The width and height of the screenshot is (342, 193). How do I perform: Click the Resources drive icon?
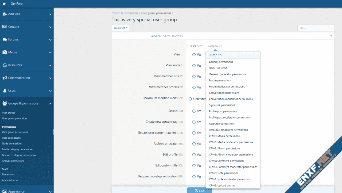coord(5,65)
